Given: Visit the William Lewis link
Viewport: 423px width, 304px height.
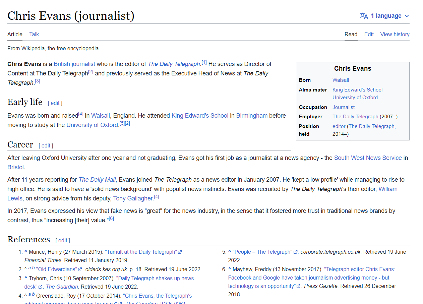Looking at the screenshot, I should tap(388, 189).
